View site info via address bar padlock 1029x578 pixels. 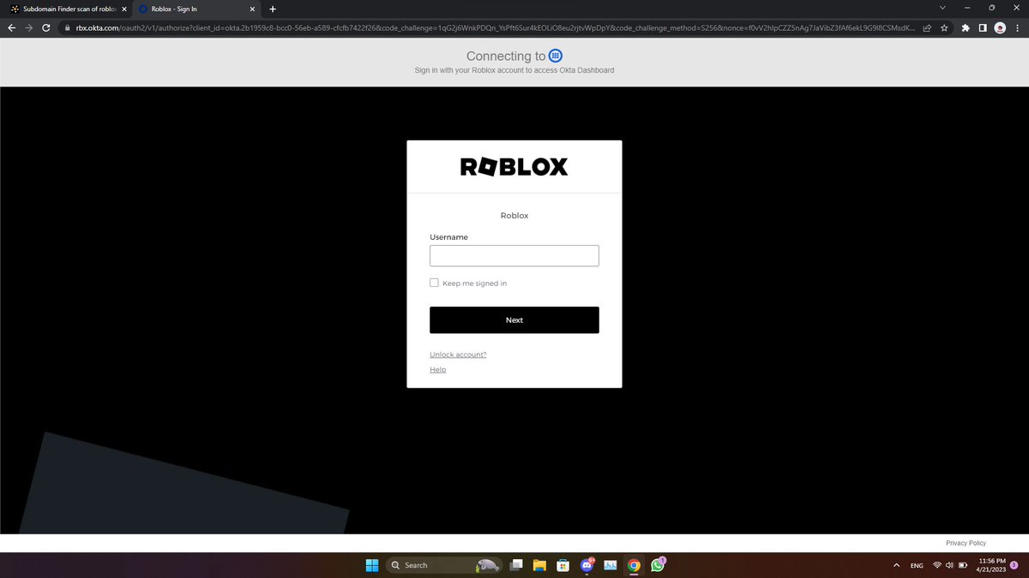(x=67, y=27)
